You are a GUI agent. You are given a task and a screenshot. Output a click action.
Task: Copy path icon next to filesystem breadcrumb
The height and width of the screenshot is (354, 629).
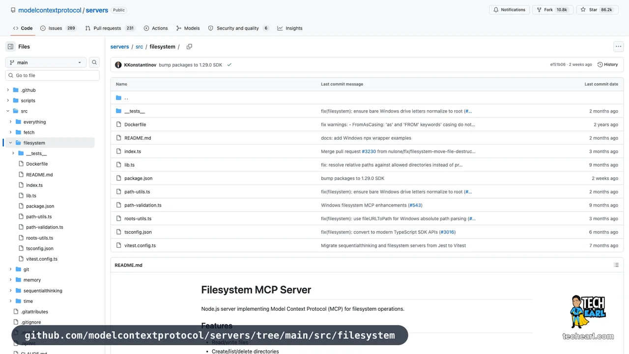[x=189, y=47]
